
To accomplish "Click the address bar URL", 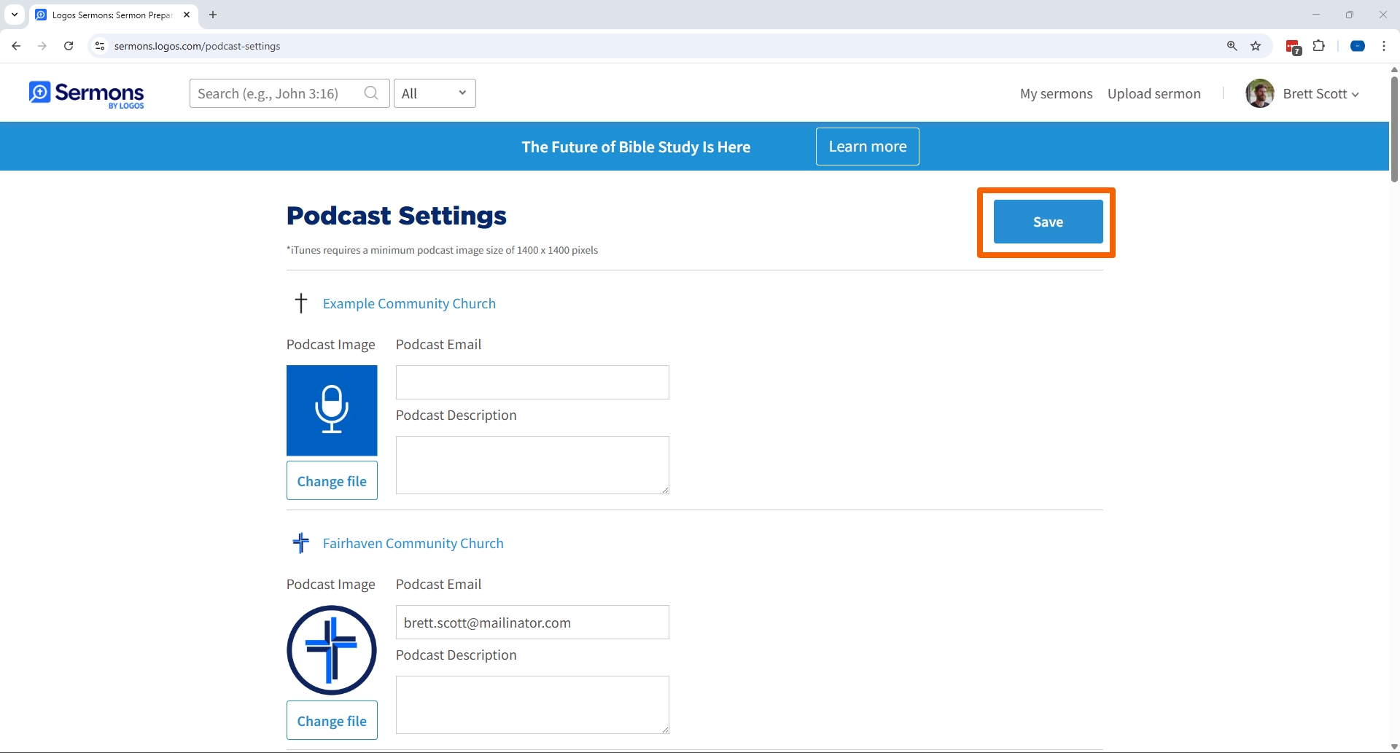I will coord(197,46).
